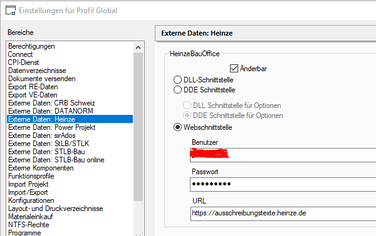Viewport: 376px width, 236px height.
Task: Open Externe Daten: StLB/STLK
Action: click(70, 144)
